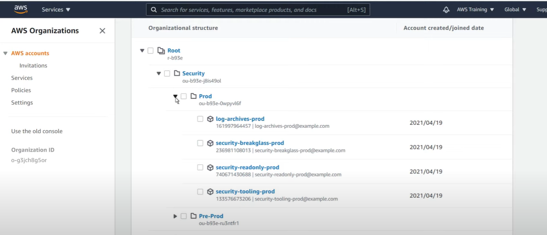Open the security-tooling-prod account link
Viewport: 547px width, 235px height.
(x=245, y=192)
